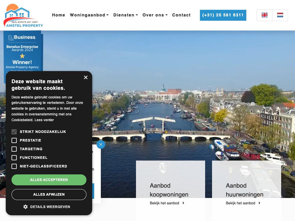Close the cookie banner with the X
Viewport: 295px width, 221px height.
[86, 77]
